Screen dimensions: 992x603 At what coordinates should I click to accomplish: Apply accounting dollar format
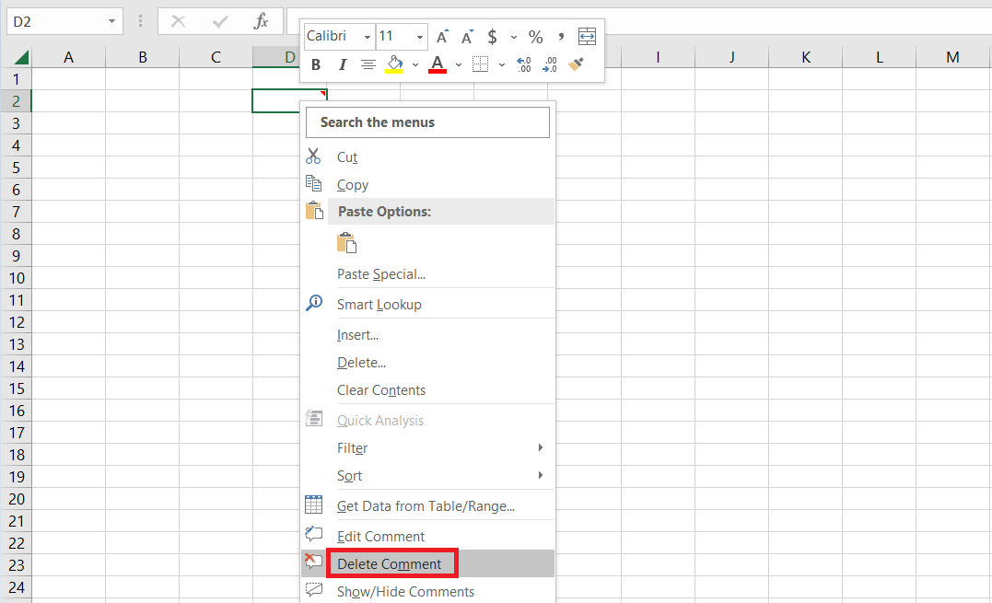492,37
